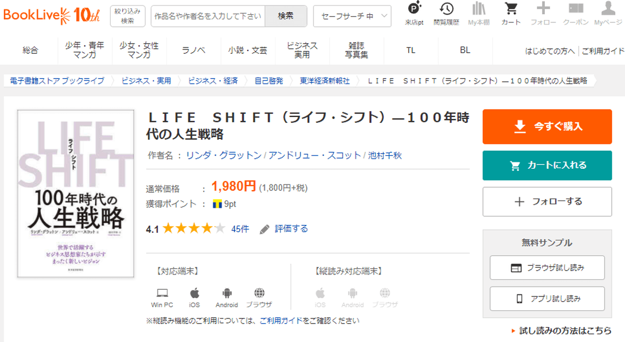Open author link リンダ・グラットン
This screenshot has width=625, height=342.
pos(224,156)
